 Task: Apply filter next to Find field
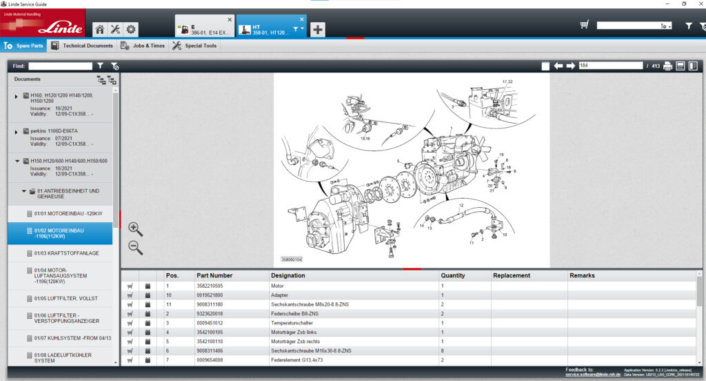101,66
